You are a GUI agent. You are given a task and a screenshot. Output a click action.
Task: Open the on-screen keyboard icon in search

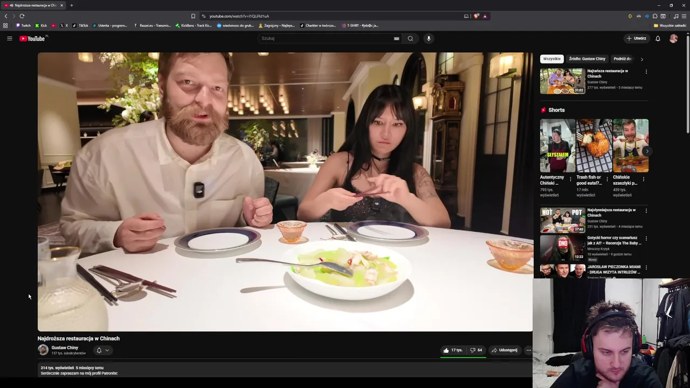point(396,38)
